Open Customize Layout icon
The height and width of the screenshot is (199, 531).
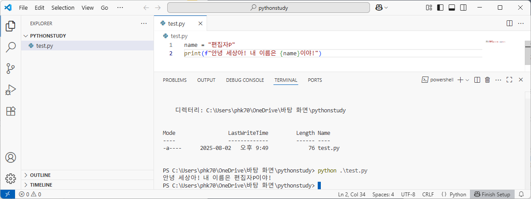[429, 8]
